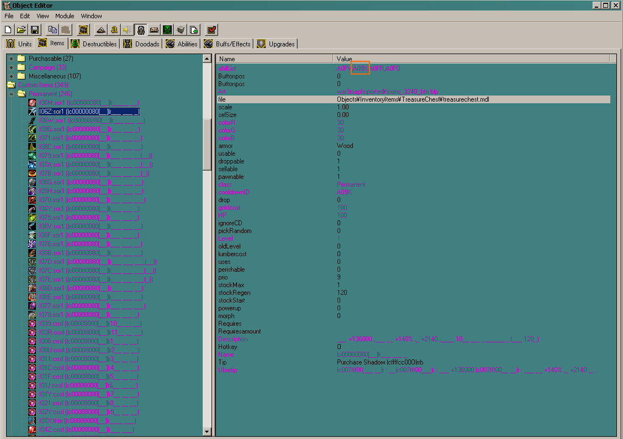Open the Terrain Editor mountain icon
The height and width of the screenshot is (439, 623).
point(101,30)
